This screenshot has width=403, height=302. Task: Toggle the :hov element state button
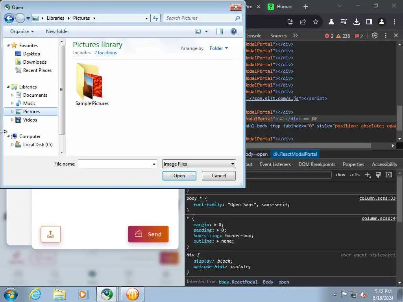pos(340,175)
